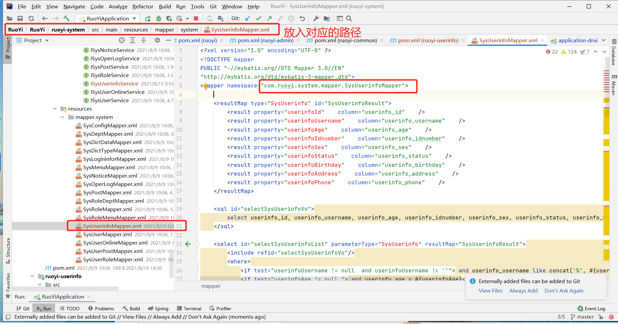Click Collapse All icon in Project panel
Viewport: 618px width, 324px height.
coord(144,40)
